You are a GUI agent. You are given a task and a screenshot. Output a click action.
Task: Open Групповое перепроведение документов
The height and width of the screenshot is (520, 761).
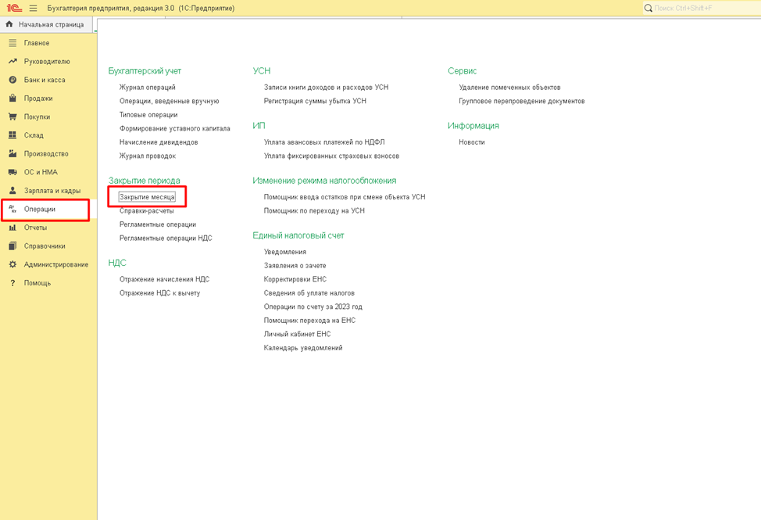(522, 101)
